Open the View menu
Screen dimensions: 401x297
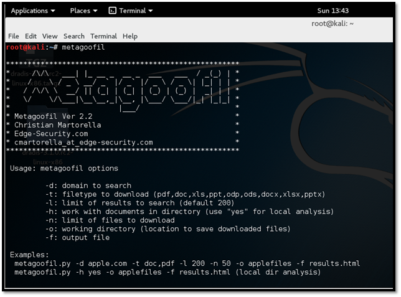50,36
